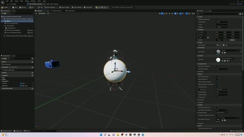Switch to the Construction Script tab

(x=56, y=11)
